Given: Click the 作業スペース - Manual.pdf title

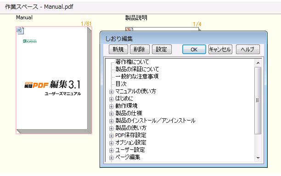Looking at the screenshot, I should point(39,7).
